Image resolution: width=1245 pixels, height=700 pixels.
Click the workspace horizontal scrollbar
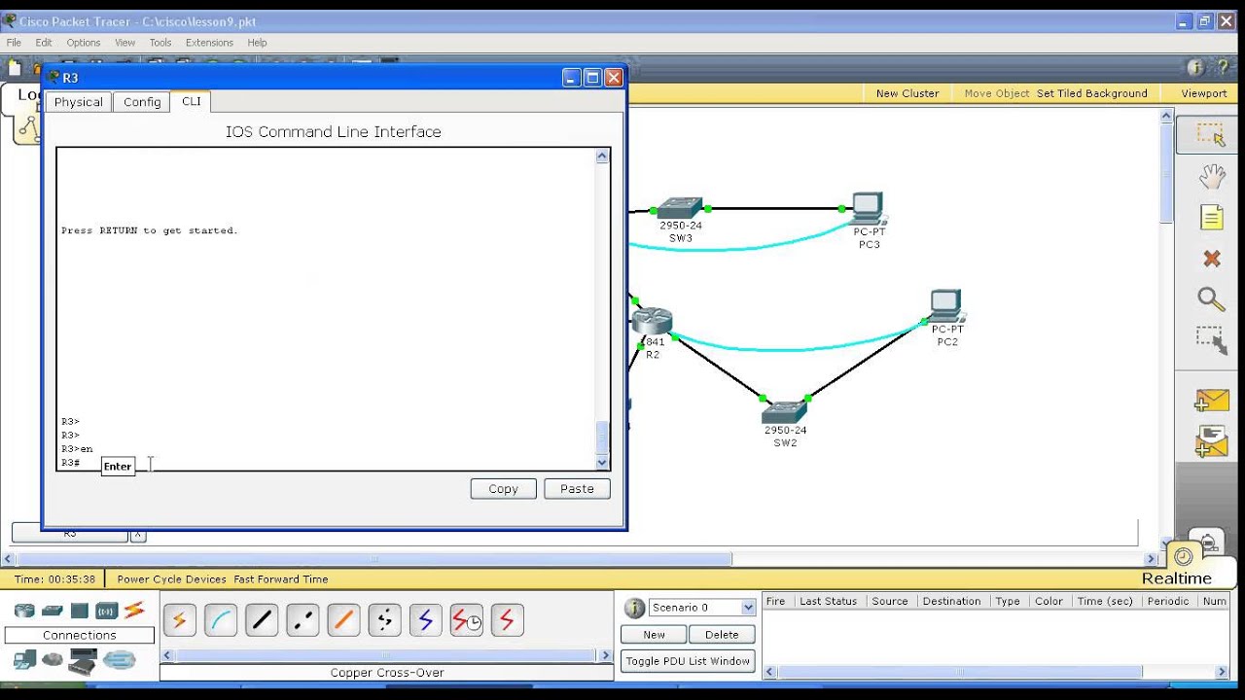374,559
